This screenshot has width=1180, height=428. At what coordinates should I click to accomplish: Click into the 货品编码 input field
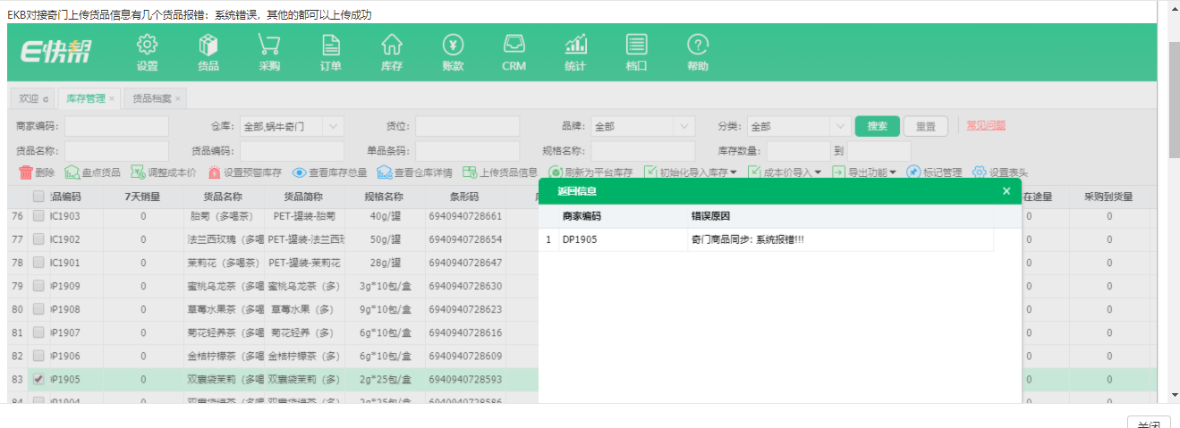click(292, 151)
